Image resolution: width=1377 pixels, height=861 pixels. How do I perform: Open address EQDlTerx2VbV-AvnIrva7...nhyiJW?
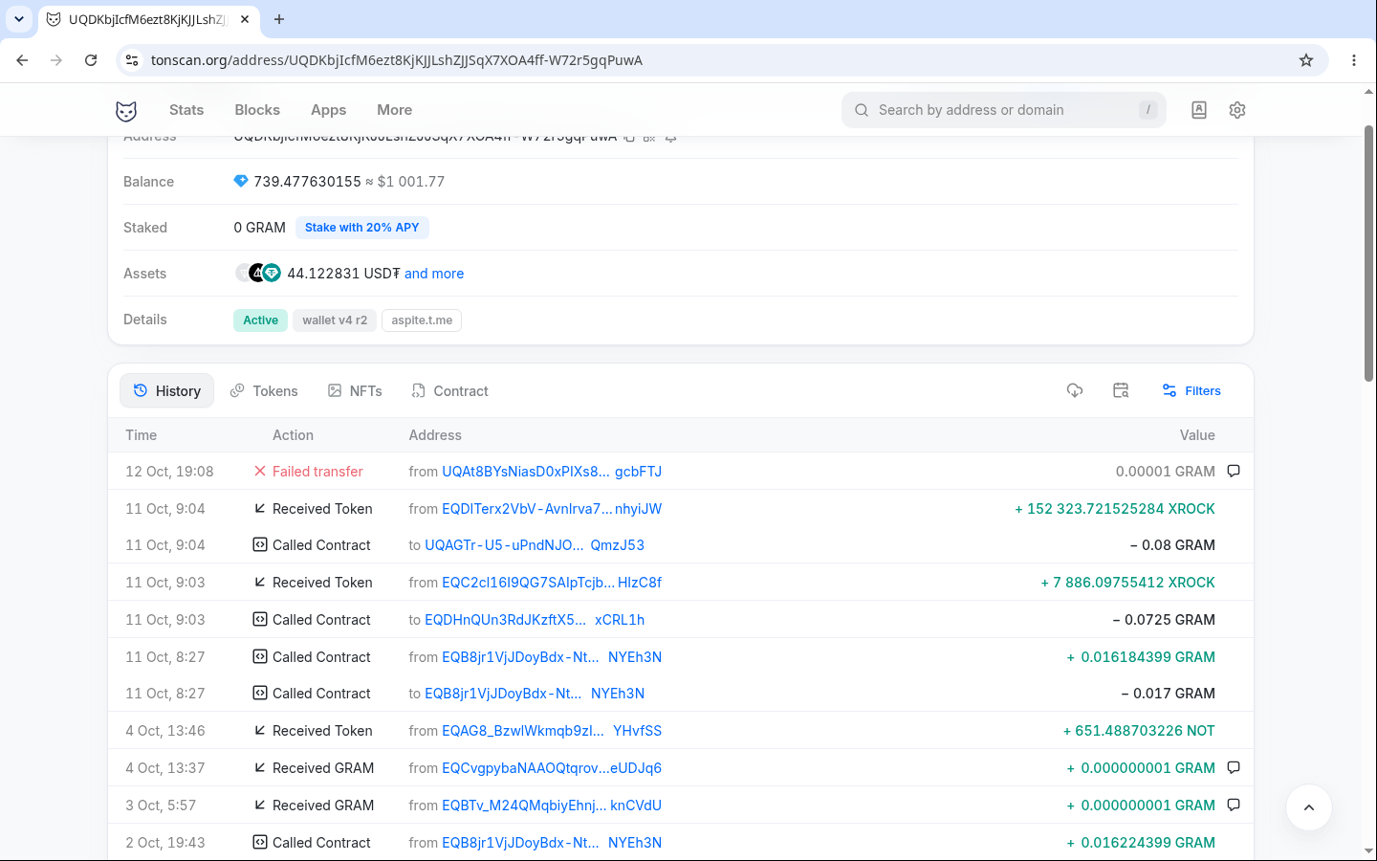pyautogui.click(x=552, y=508)
